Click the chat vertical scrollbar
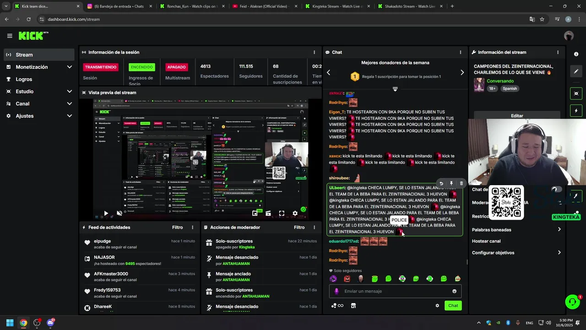 (x=467, y=262)
